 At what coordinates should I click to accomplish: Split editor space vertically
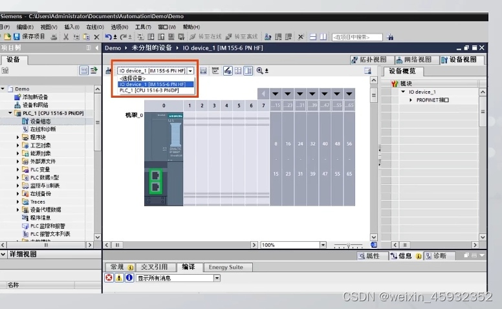click(323, 37)
